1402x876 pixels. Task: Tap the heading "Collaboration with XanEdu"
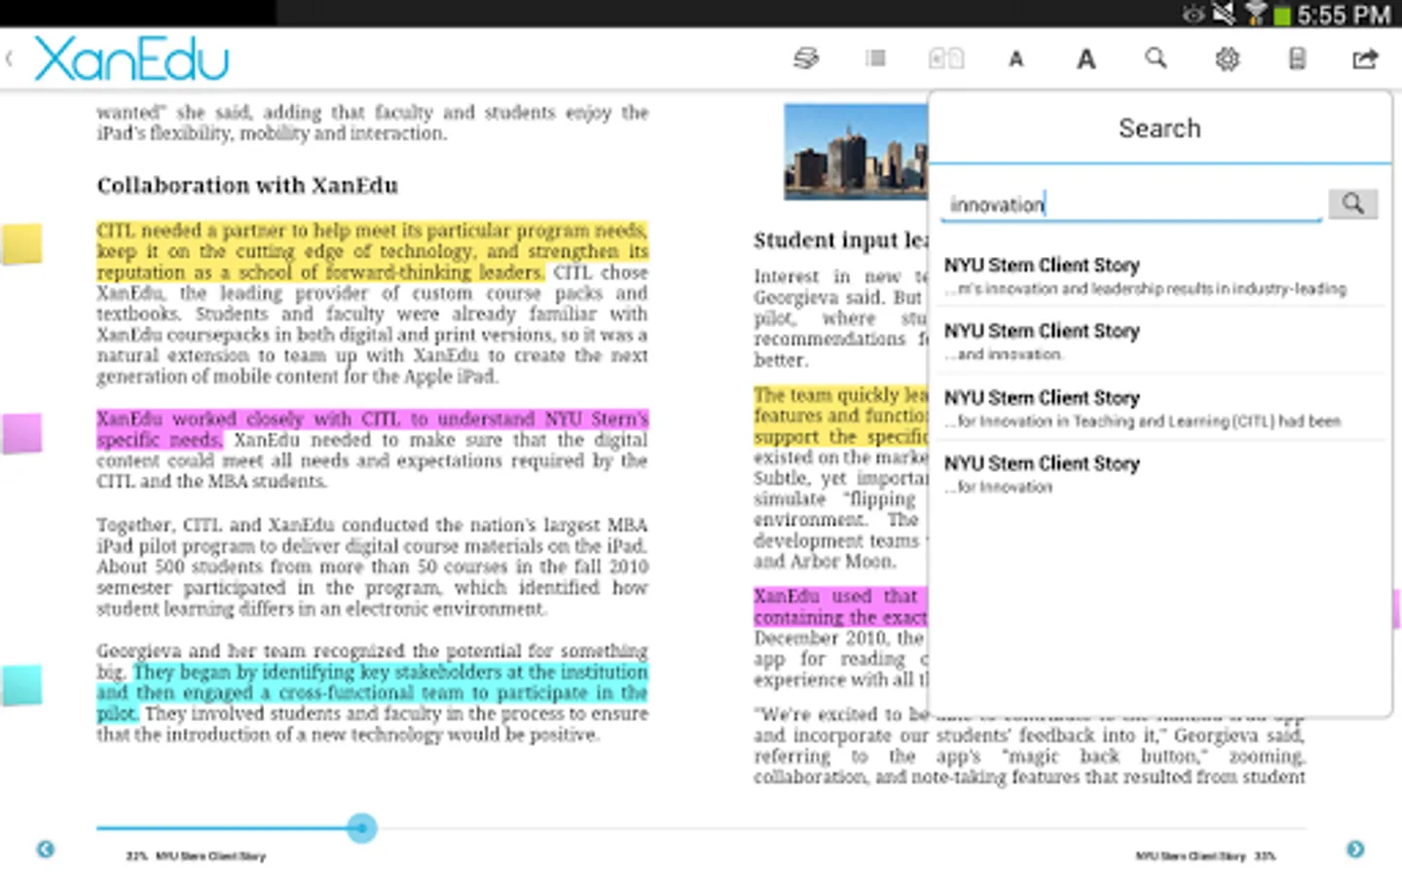pos(247,186)
